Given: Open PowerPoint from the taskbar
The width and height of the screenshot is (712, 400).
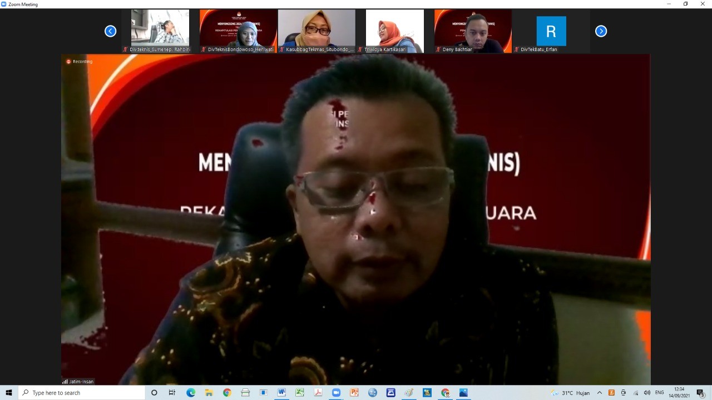Looking at the screenshot, I should [354, 393].
